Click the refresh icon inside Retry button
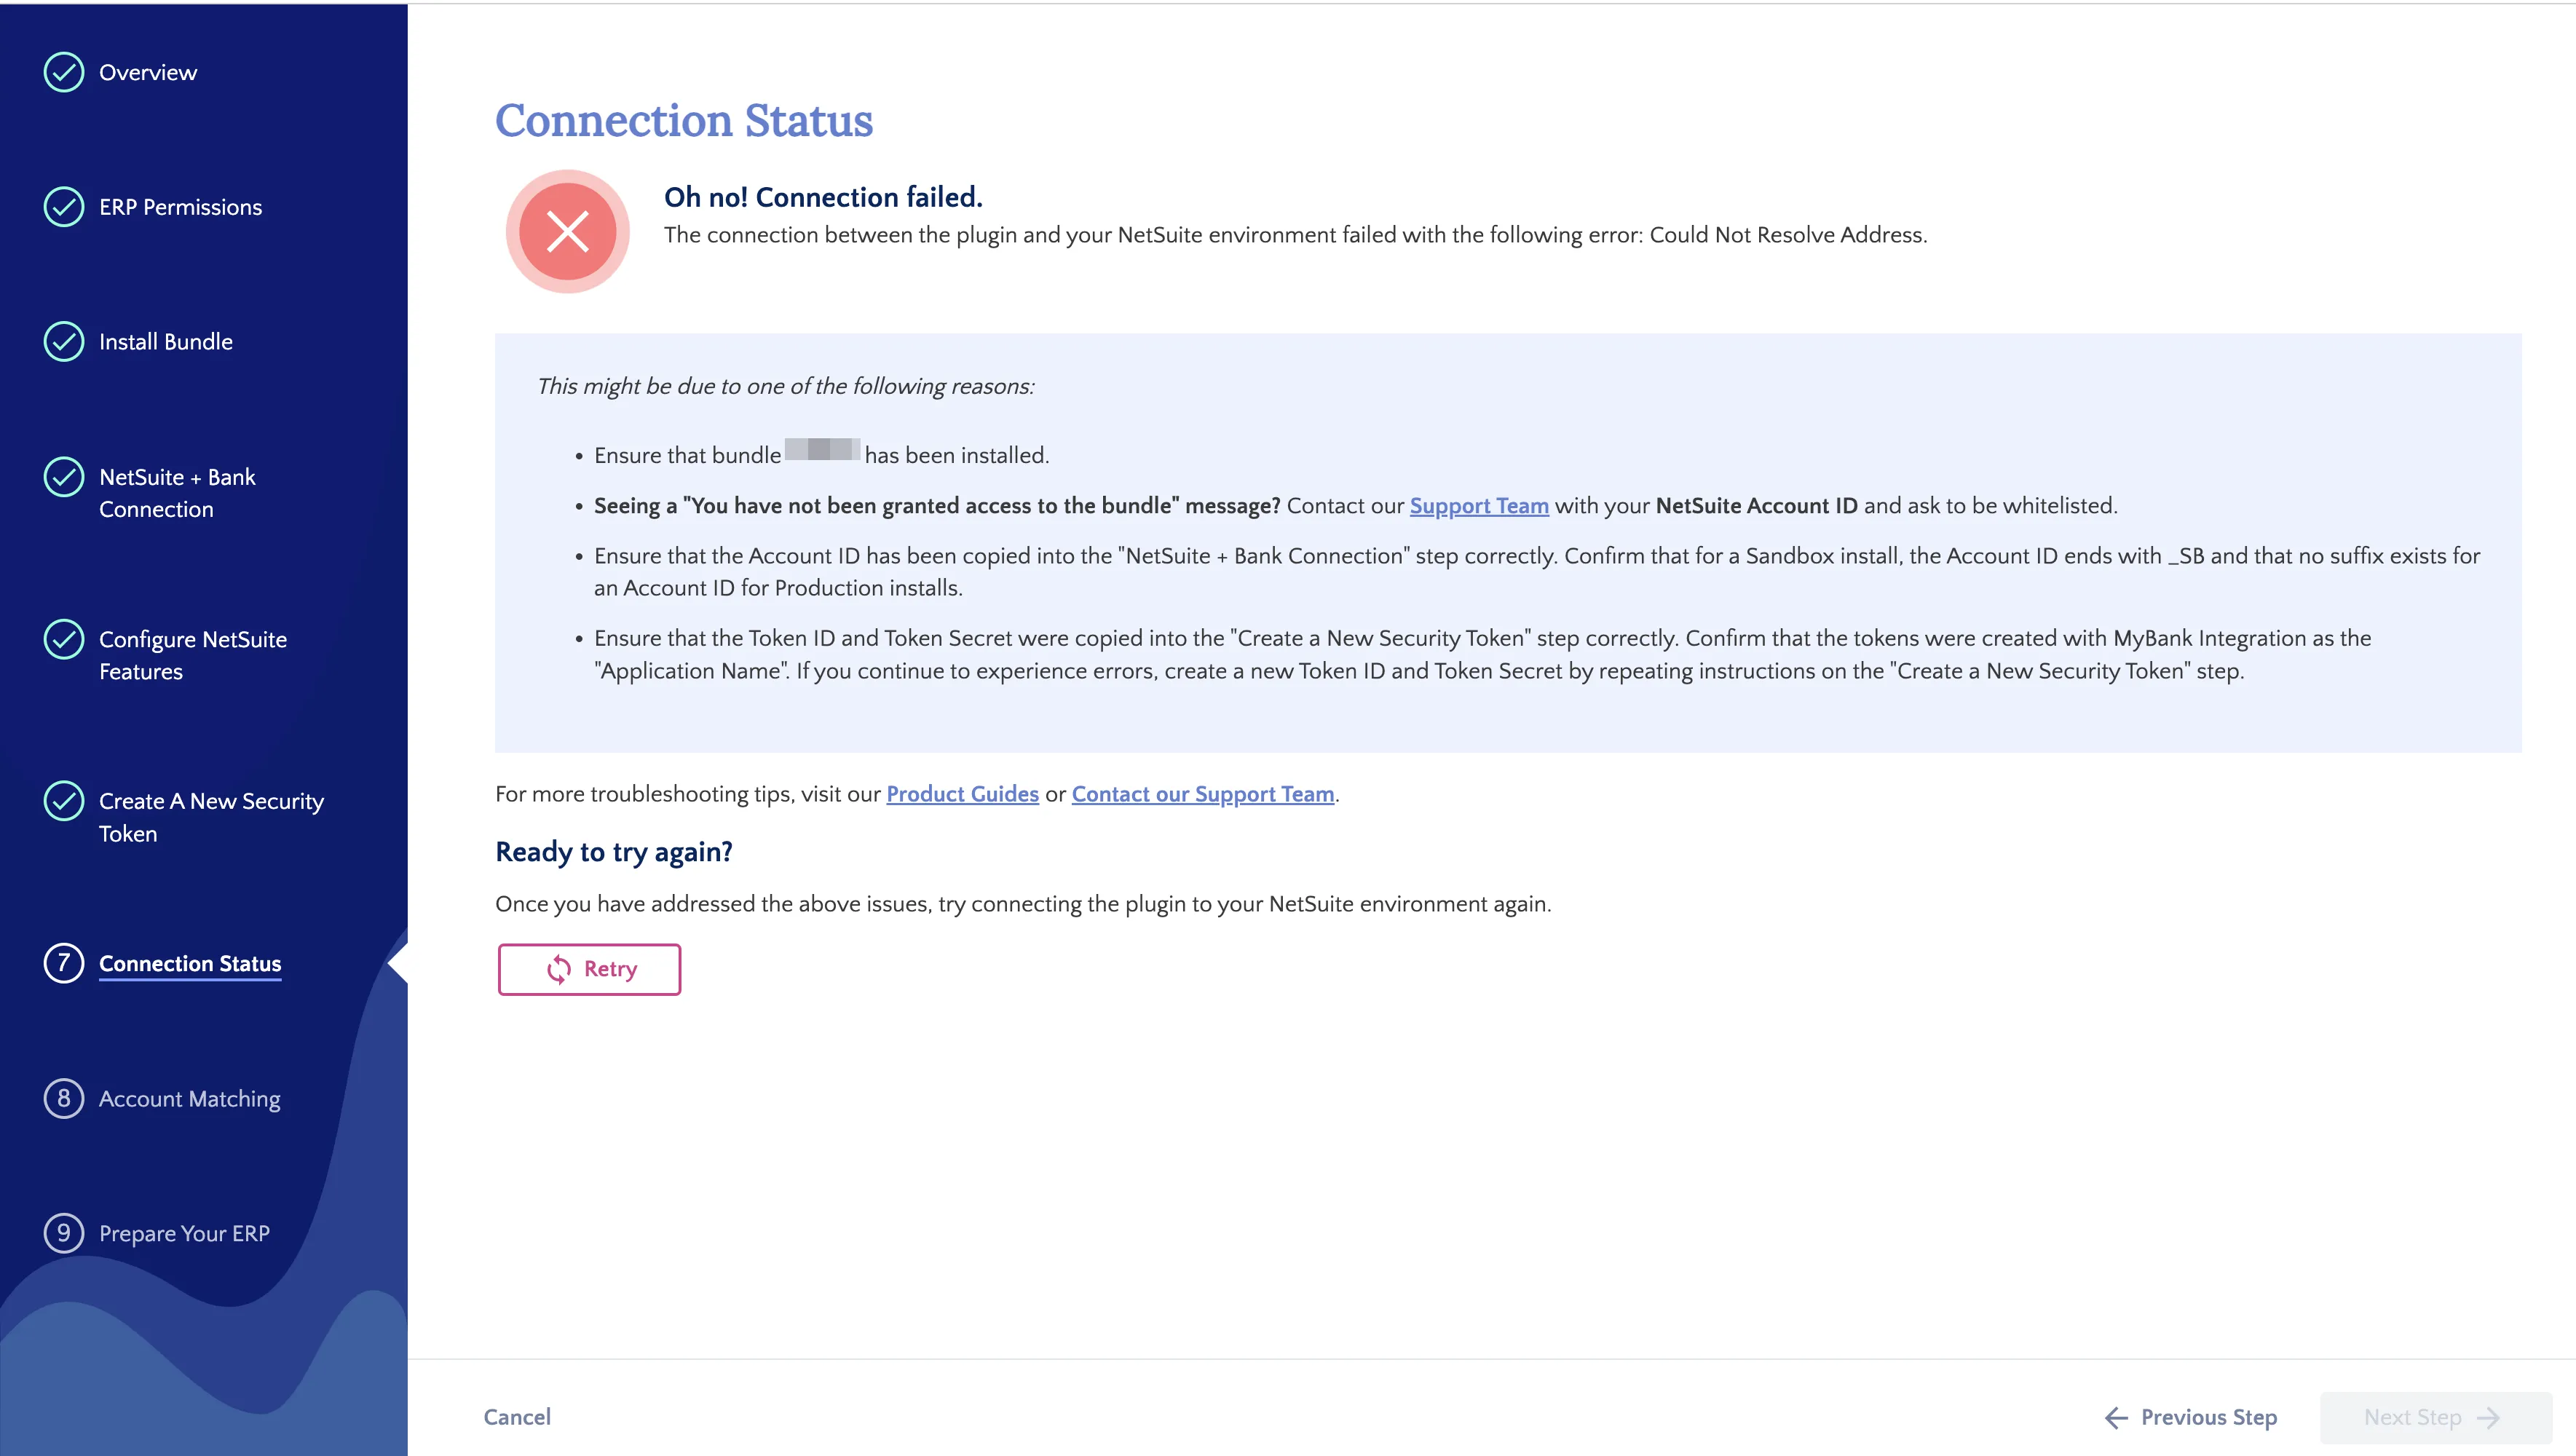The height and width of the screenshot is (1456, 2576). 559,969
